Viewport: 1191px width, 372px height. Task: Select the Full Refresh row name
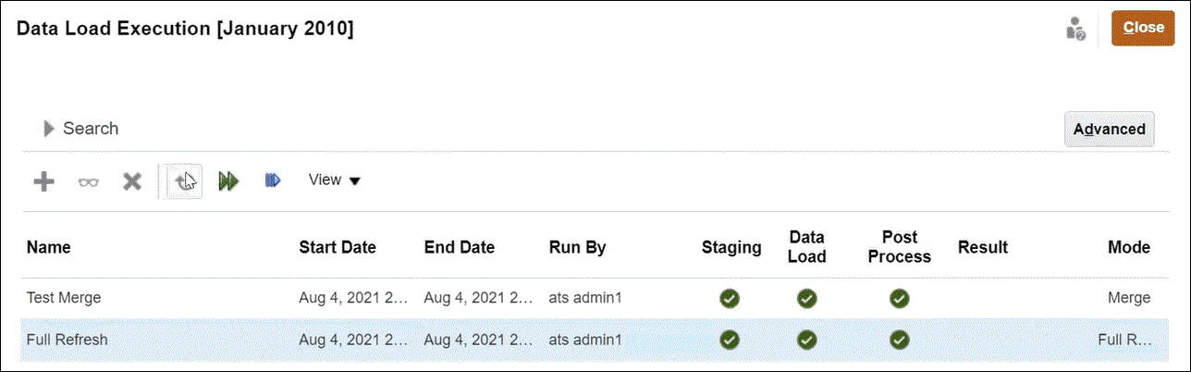67,340
